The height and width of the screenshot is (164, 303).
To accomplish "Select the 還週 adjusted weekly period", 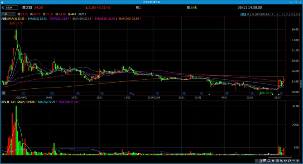I will [262, 14].
